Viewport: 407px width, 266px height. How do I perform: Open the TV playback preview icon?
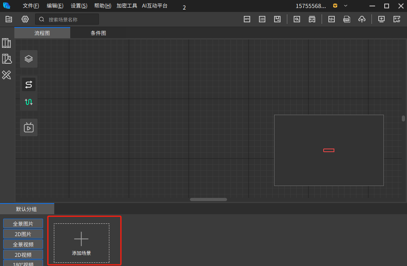(28, 127)
